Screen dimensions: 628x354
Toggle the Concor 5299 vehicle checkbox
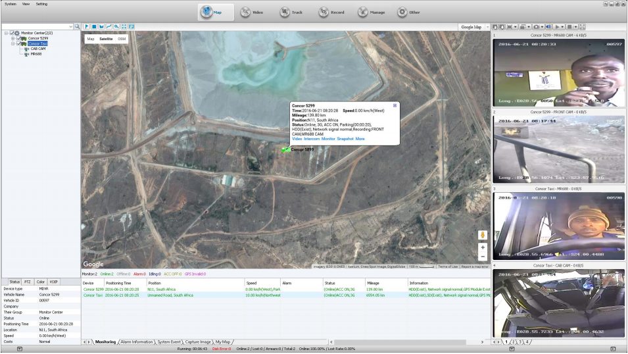tap(18, 38)
